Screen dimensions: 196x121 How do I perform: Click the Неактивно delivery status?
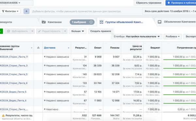pos(52,109)
